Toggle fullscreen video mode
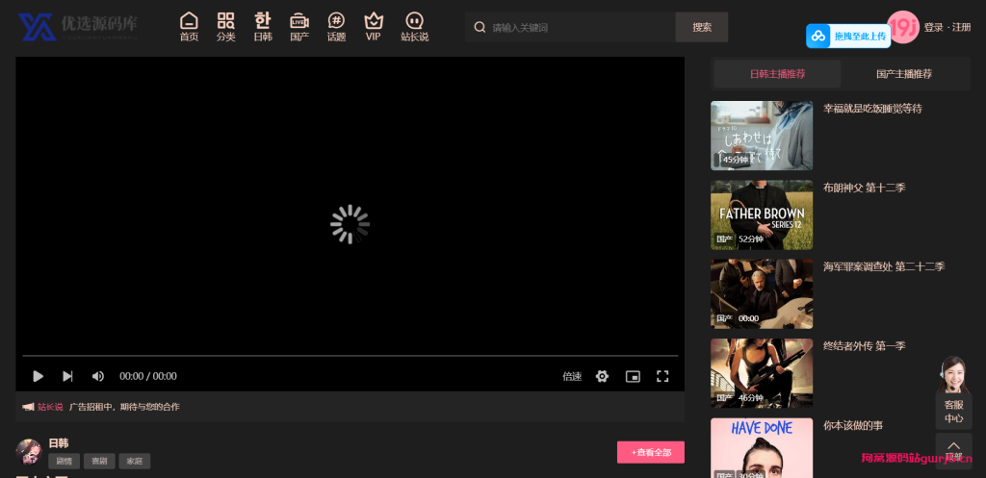Viewport: 986px width, 478px height. click(x=662, y=376)
